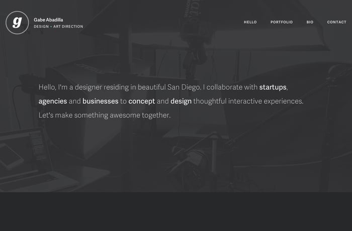
Task: Open the BIO navigation link
Action: coord(310,22)
